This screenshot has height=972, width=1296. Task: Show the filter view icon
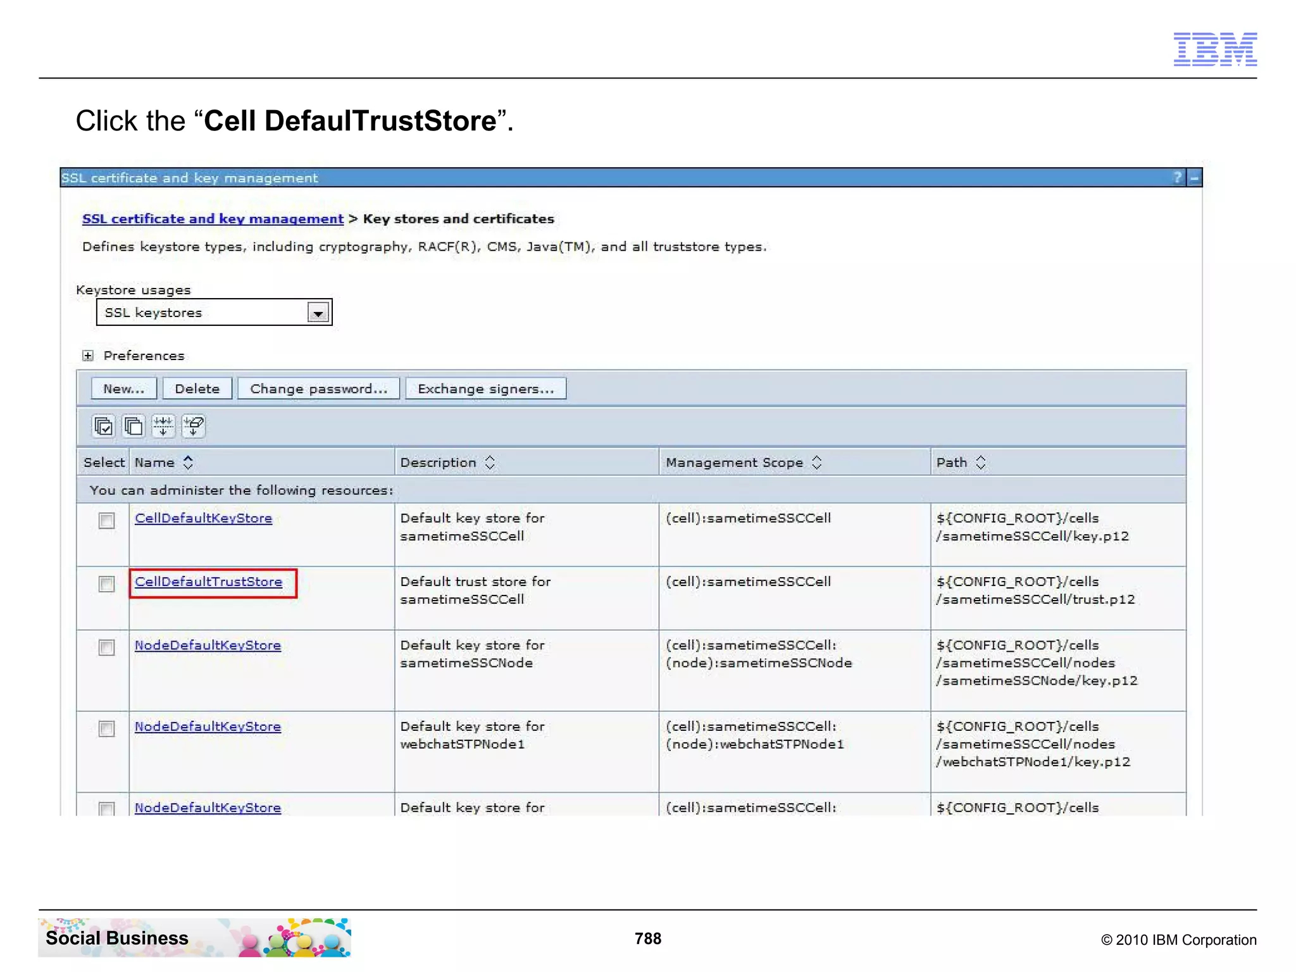[163, 426]
